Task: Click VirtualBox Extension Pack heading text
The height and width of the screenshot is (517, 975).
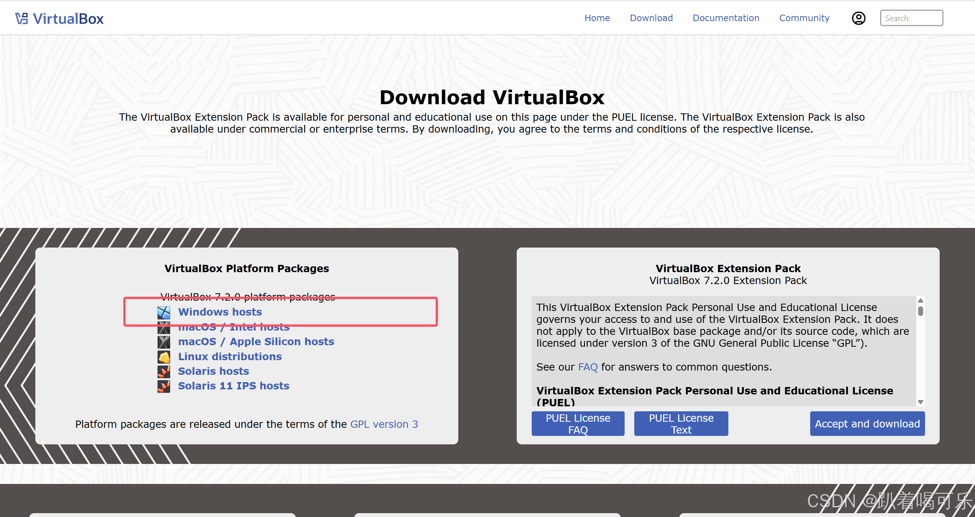Action: pyautogui.click(x=728, y=268)
